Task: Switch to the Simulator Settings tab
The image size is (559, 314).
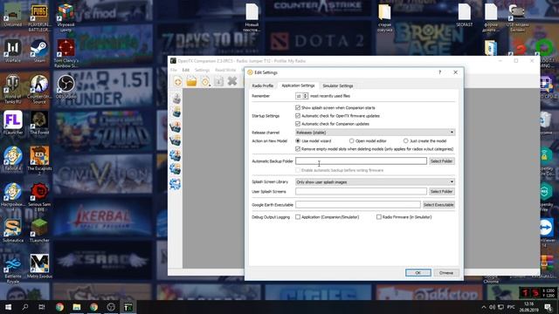Action: (338, 85)
